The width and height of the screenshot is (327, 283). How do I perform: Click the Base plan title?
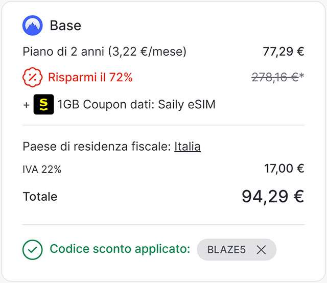point(65,26)
